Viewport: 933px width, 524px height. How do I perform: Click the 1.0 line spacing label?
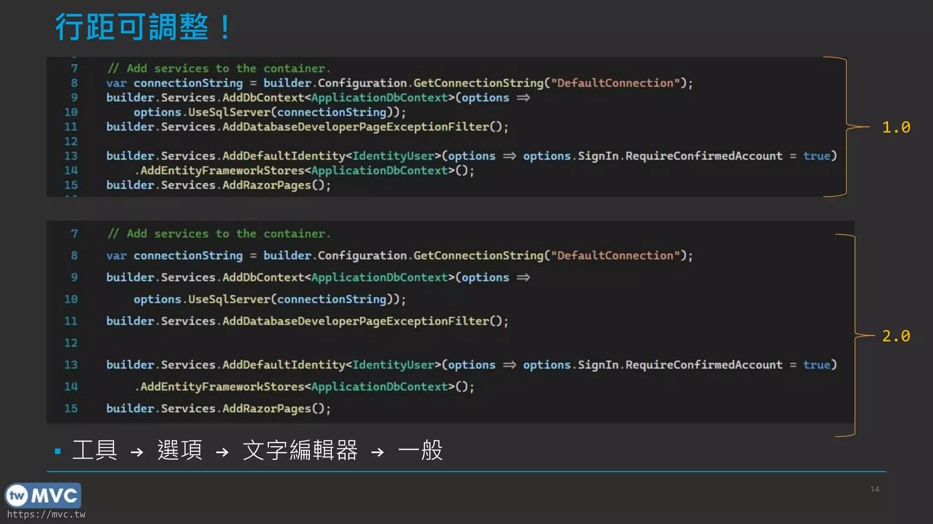(896, 127)
